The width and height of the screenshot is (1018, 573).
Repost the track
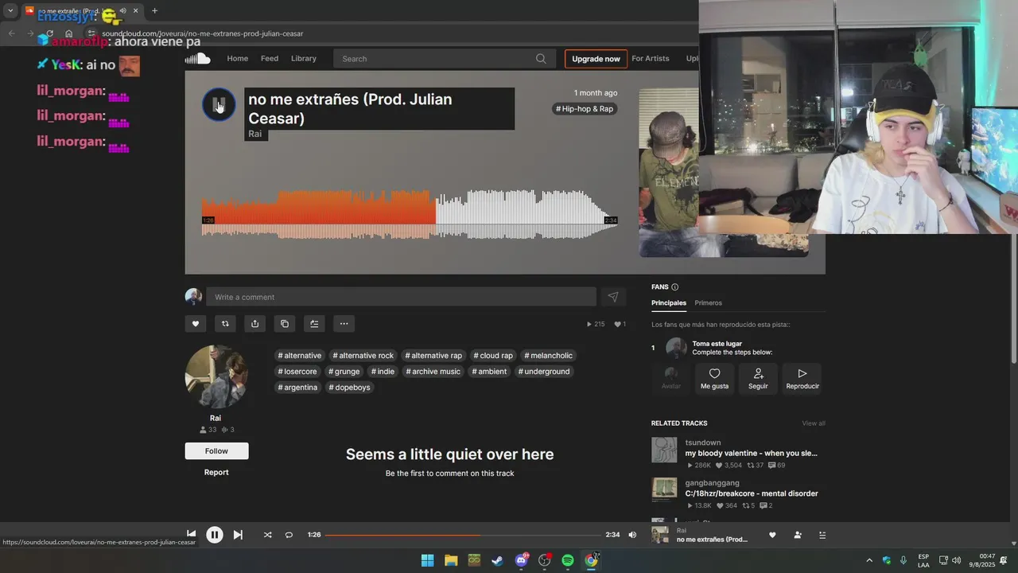pyautogui.click(x=225, y=323)
